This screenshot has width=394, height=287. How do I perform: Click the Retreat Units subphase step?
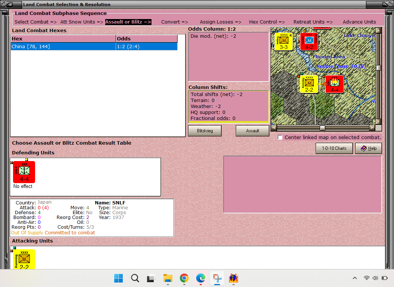pos(313,22)
